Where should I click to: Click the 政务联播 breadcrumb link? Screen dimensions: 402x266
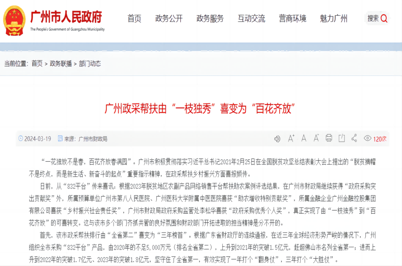click(61, 64)
